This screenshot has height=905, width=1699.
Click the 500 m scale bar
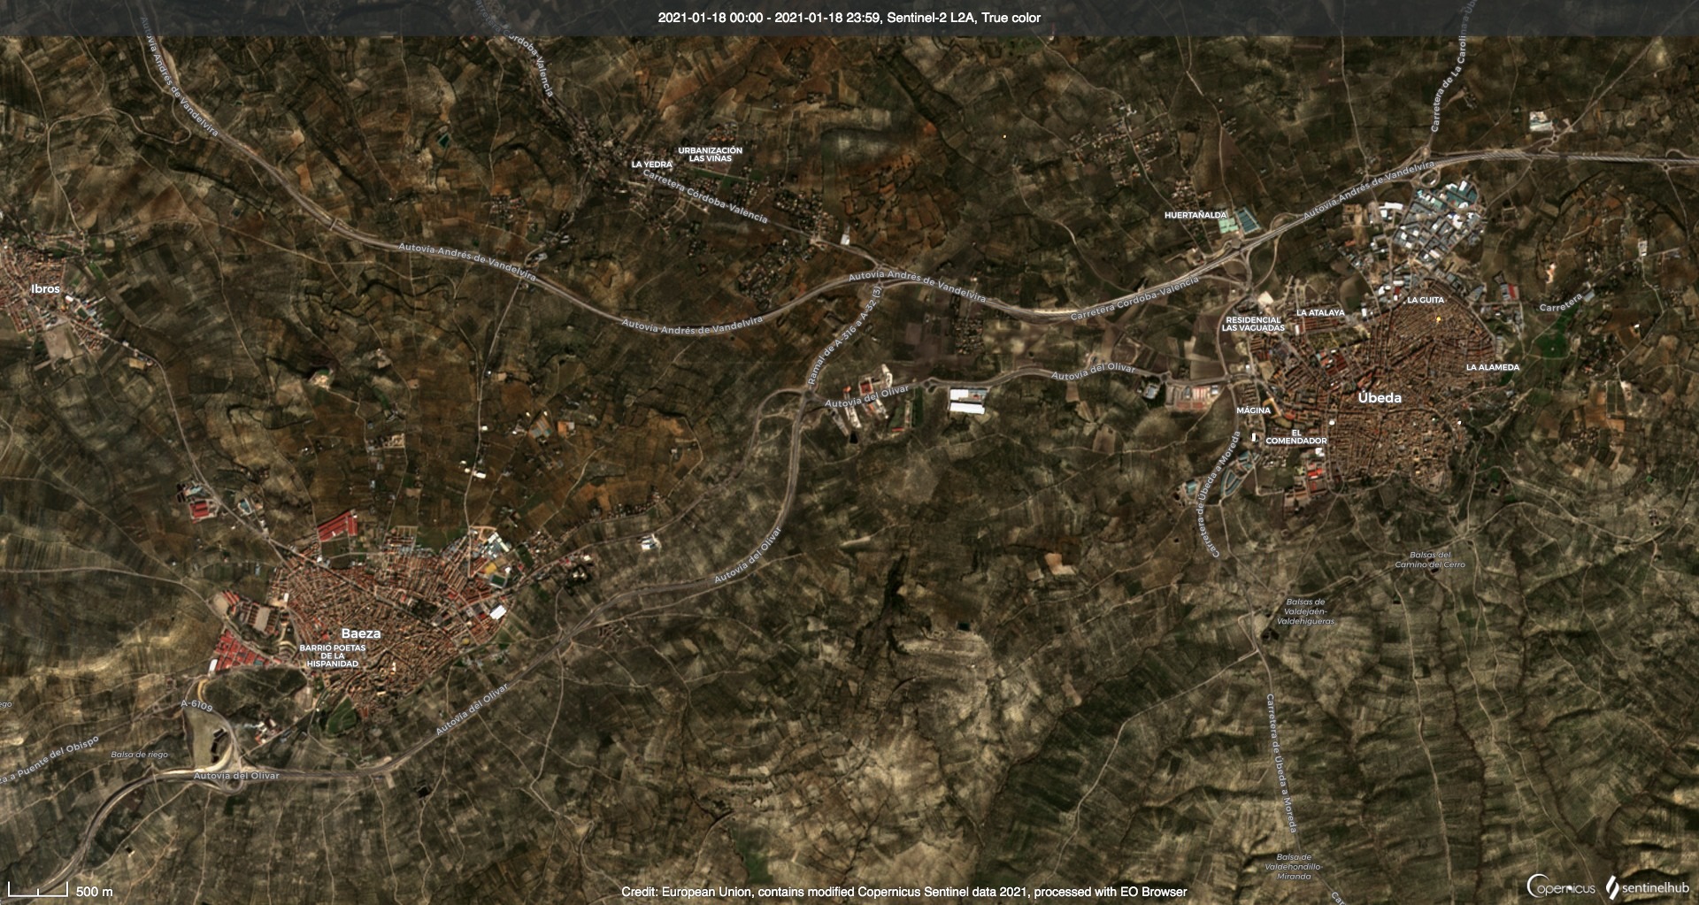(38, 890)
